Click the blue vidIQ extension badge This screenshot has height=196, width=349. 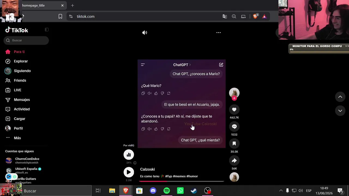9,177
